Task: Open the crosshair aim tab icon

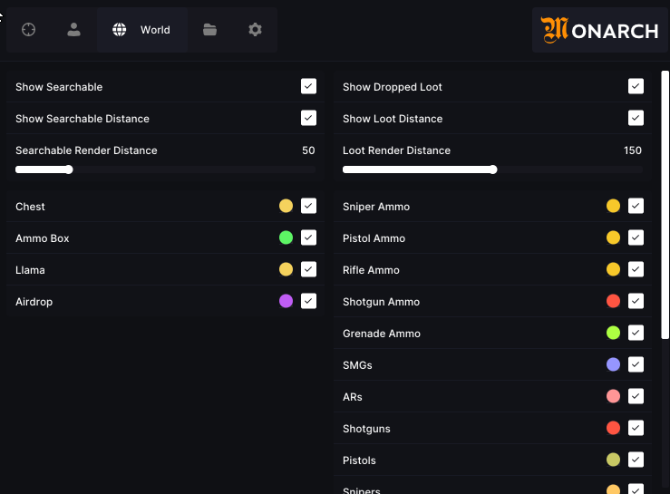Action: [x=29, y=30]
